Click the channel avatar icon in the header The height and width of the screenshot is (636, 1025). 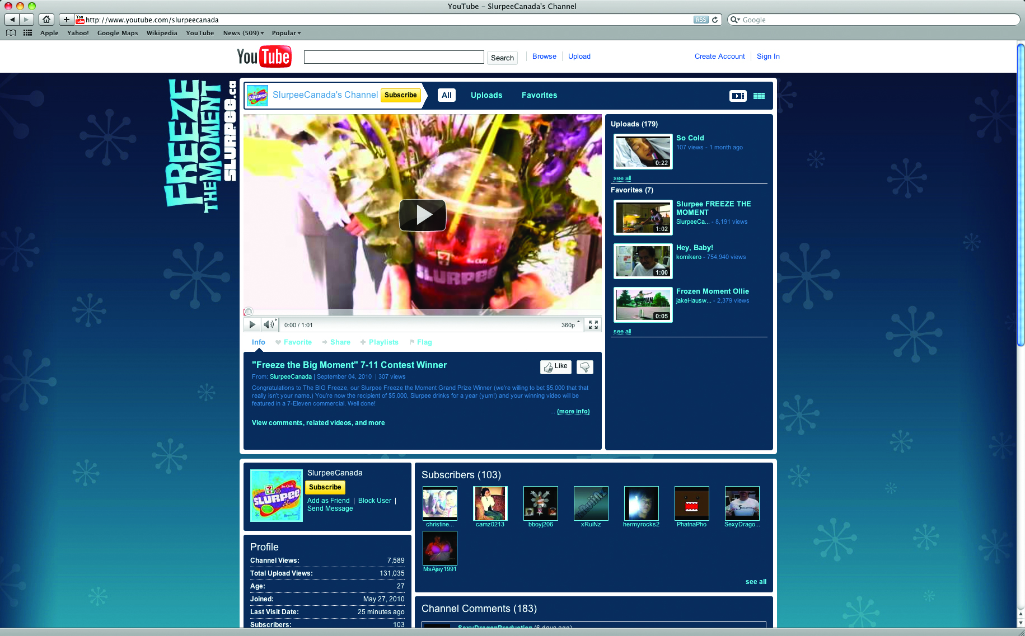click(258, 96)
